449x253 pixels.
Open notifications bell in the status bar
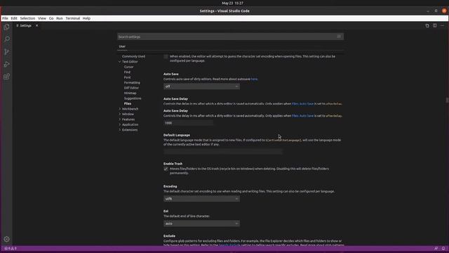pos(443,248)
